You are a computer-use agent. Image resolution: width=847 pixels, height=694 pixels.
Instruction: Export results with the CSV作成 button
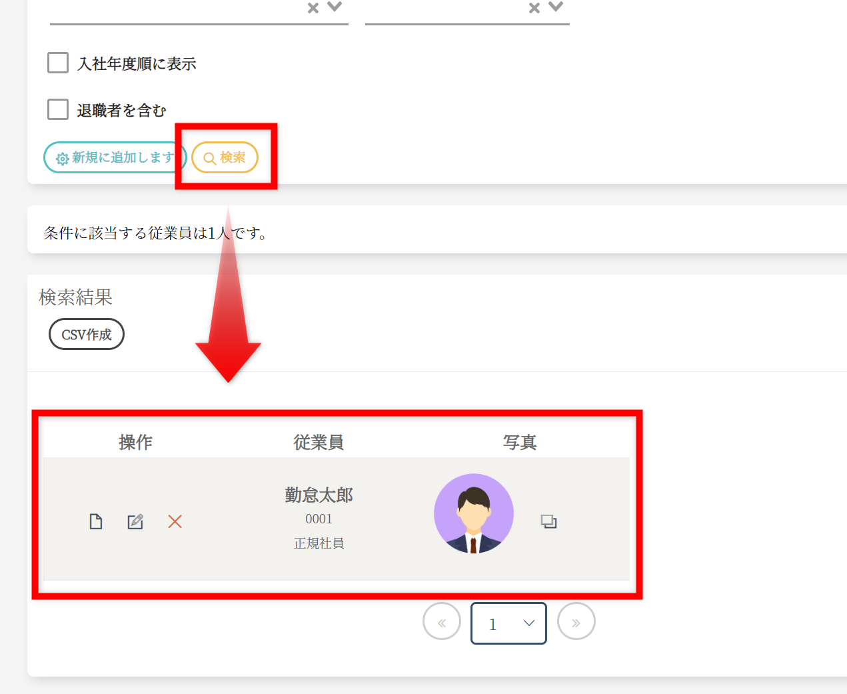click(x=87, y=335)
